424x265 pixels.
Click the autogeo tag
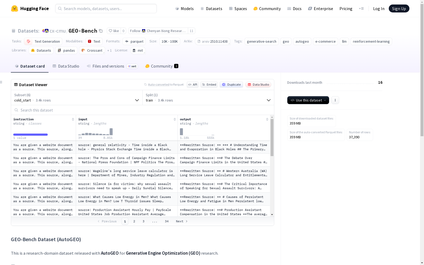pyautogui.click(x=302, y=41)
